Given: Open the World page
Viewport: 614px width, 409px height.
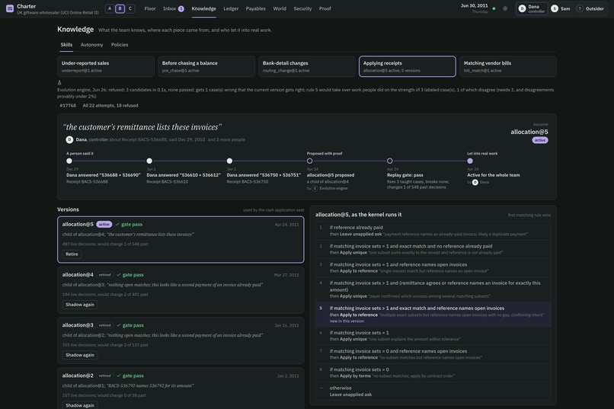Looking at the screenshot, I should coord(280,8).
